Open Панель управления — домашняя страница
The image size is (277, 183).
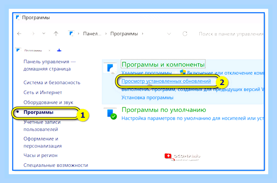[50, 65]
